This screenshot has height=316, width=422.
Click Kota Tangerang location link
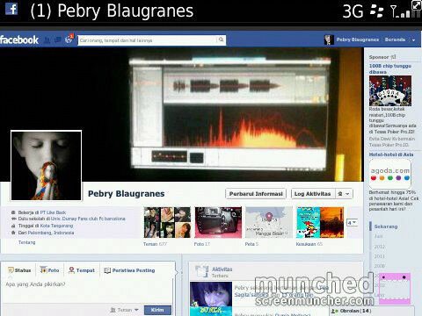click(x=56, y=226)
